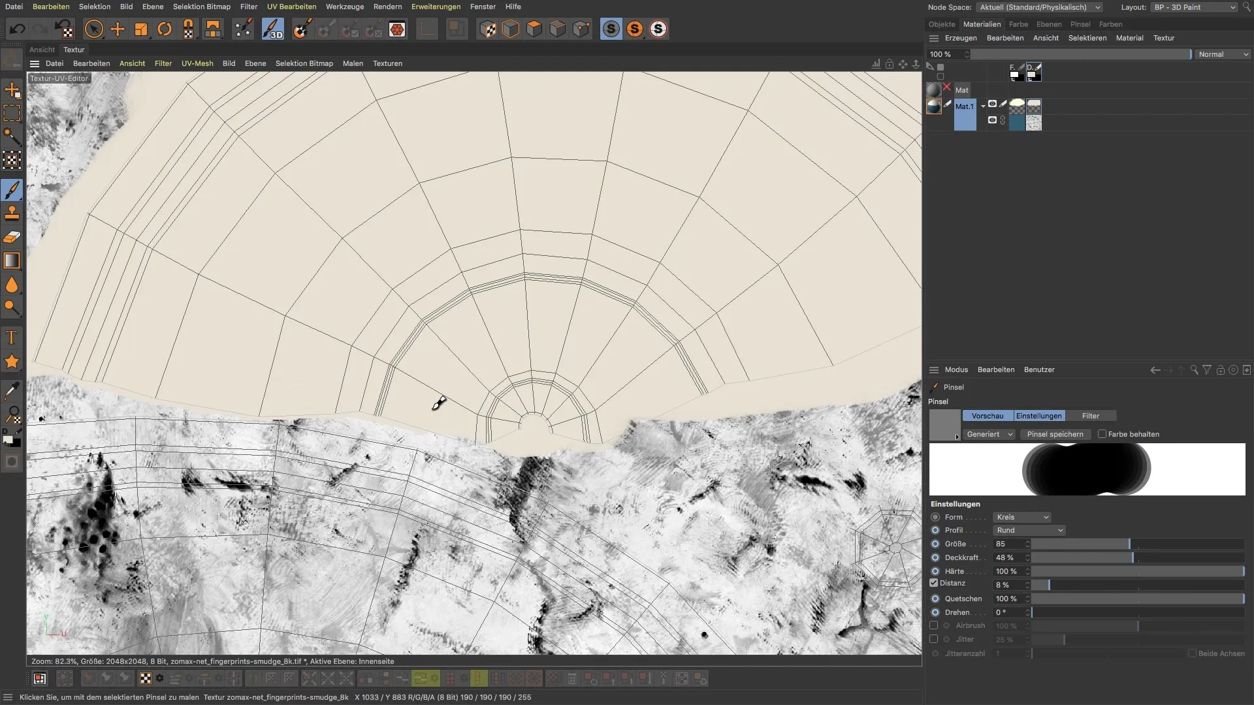The image size is (1254, 705).
Task: Open the UV Bearbeiten menu
Action: coord(291,7)
